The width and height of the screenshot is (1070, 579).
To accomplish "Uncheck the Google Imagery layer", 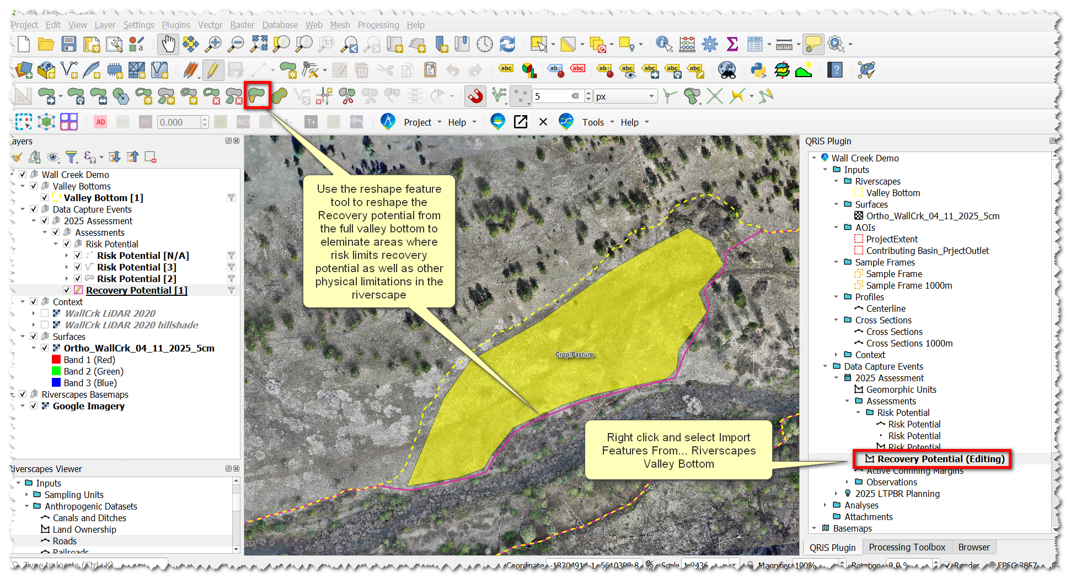I will (x=34, y=406).
